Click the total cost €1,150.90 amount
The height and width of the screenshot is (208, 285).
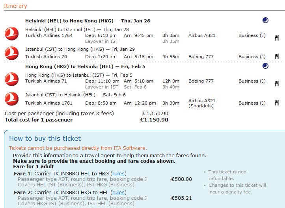coord(154,120)
